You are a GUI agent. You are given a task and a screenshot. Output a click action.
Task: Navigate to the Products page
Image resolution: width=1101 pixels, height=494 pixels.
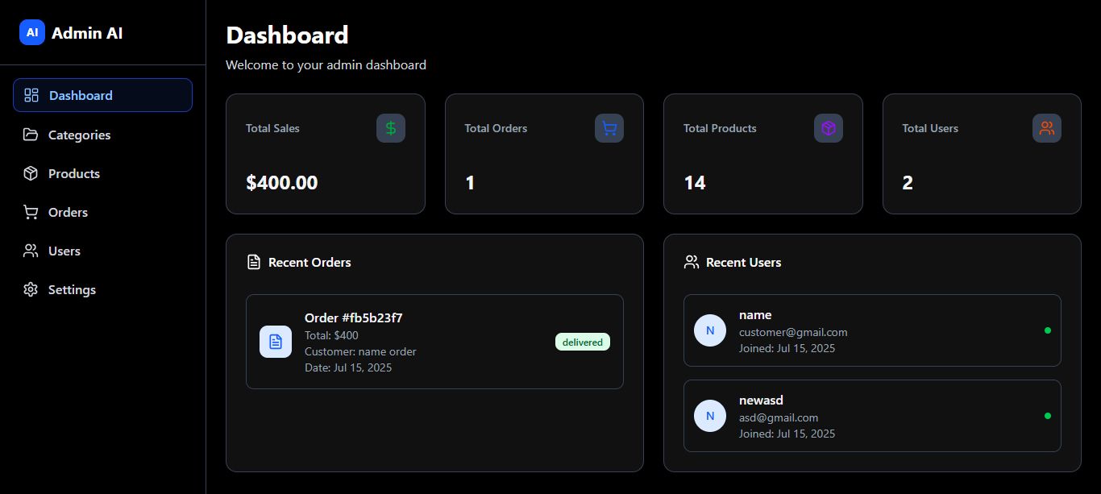click(73, 173)
